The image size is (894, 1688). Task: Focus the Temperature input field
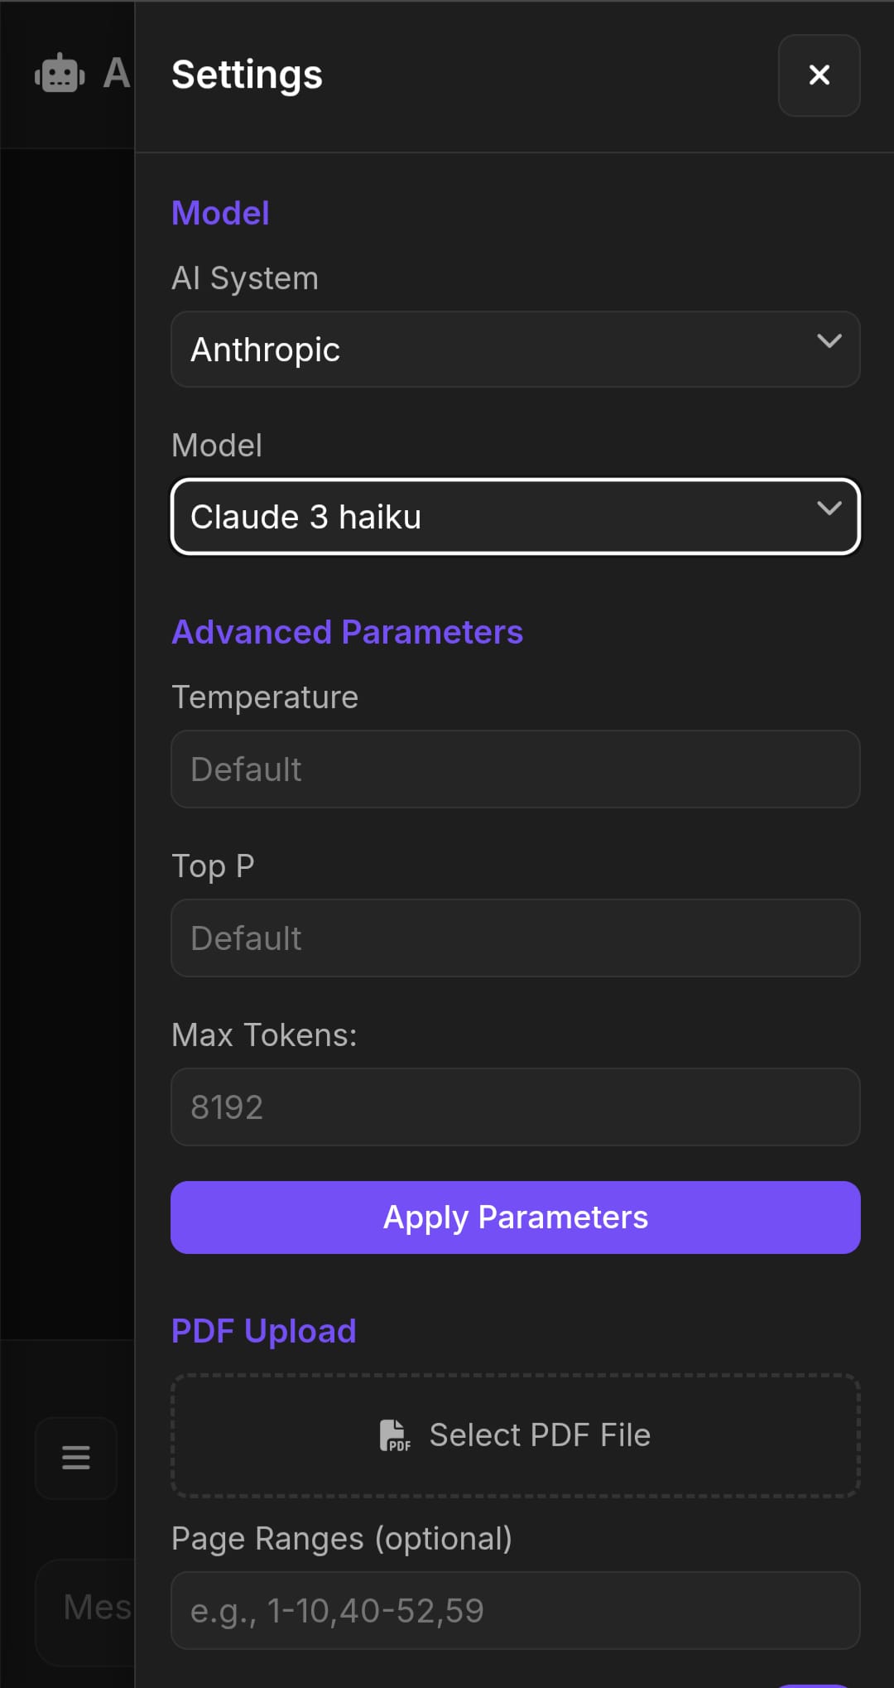point(515,769)
